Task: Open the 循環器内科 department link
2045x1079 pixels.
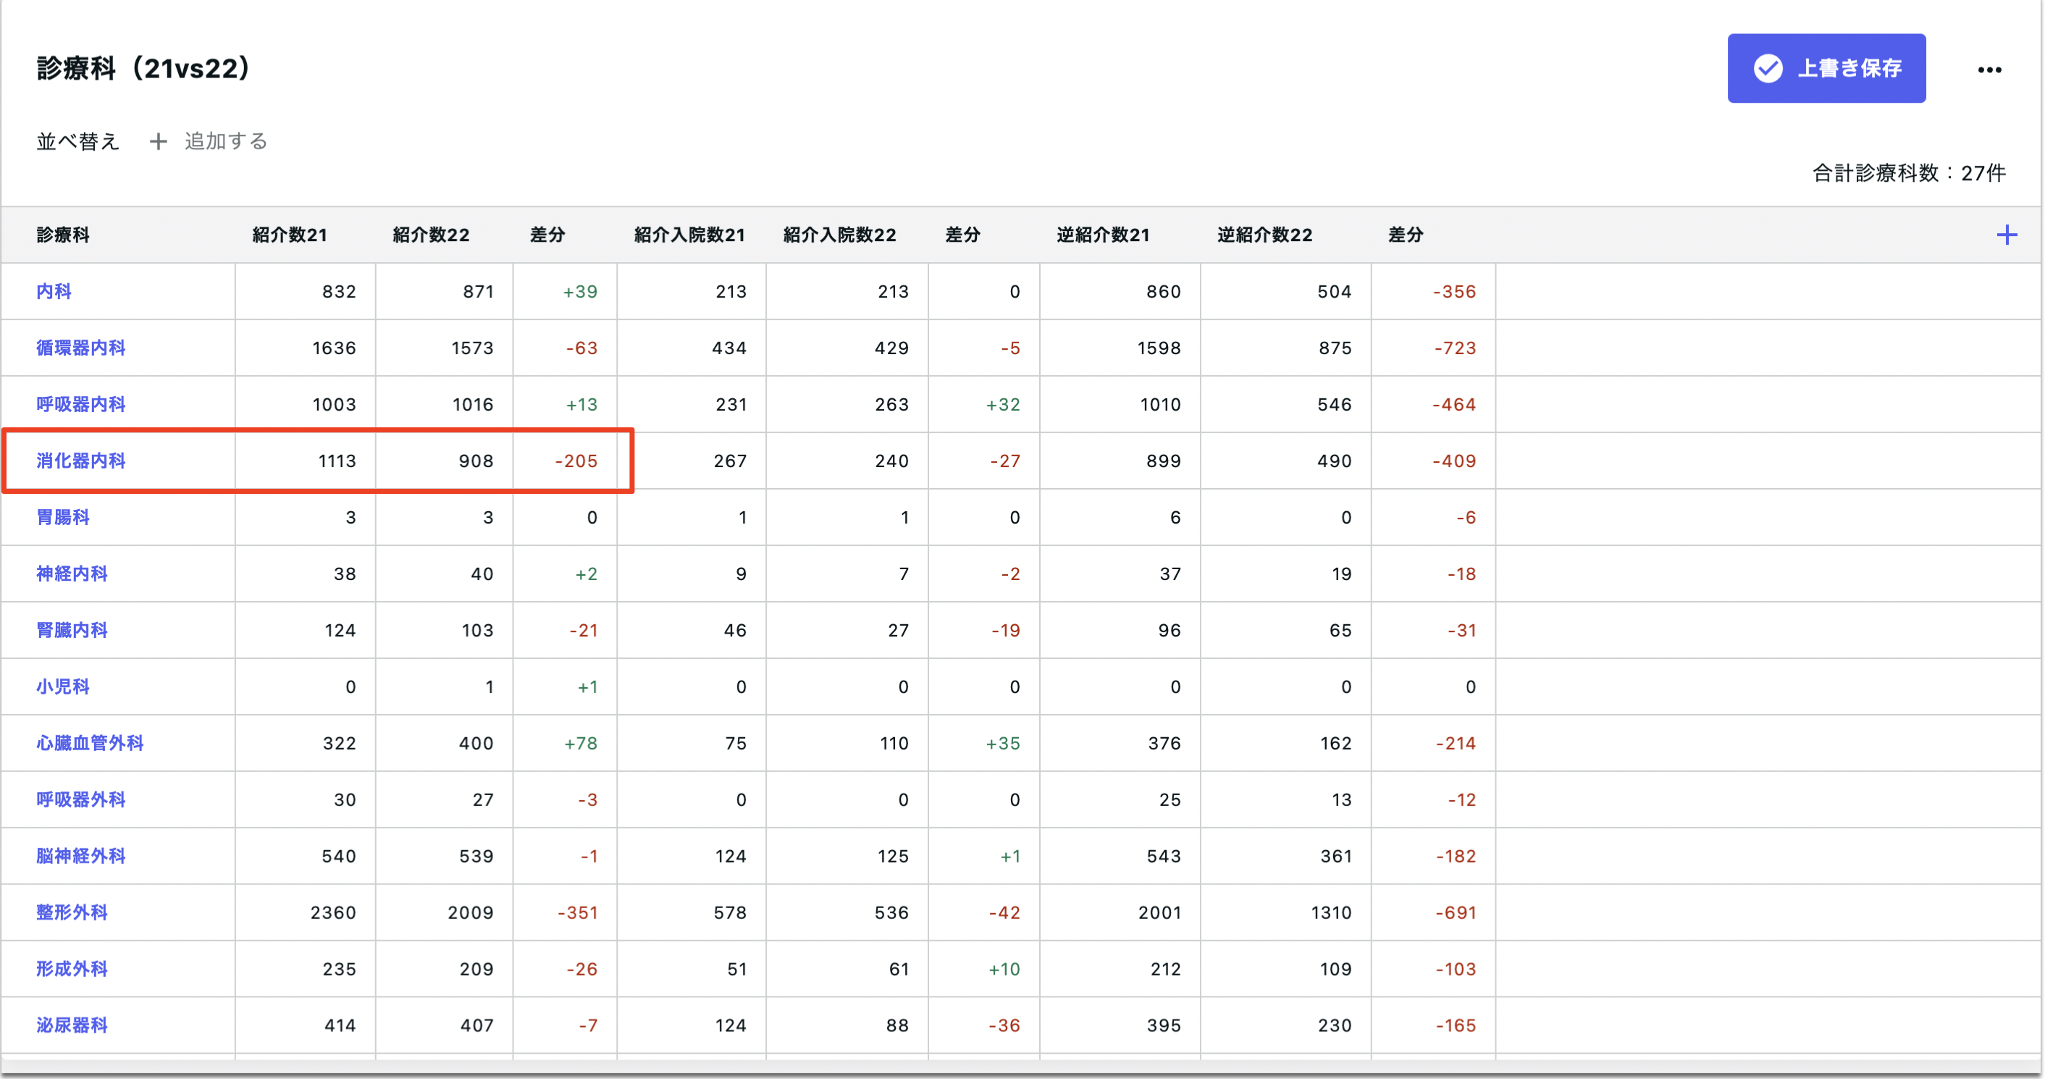Action: click(x=81, y=348)
